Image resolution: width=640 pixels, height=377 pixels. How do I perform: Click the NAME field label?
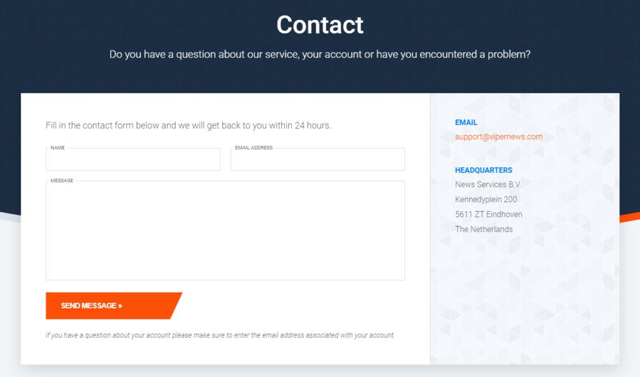pos(57,147)
